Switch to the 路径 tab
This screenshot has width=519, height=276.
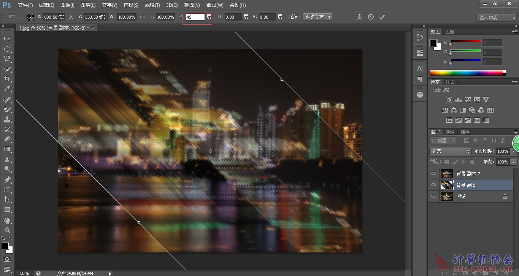[465, 132]
